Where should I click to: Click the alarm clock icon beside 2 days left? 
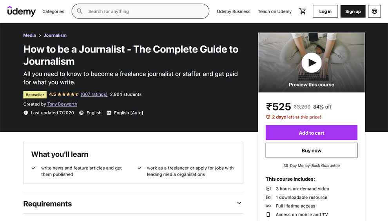coord(268,117)
